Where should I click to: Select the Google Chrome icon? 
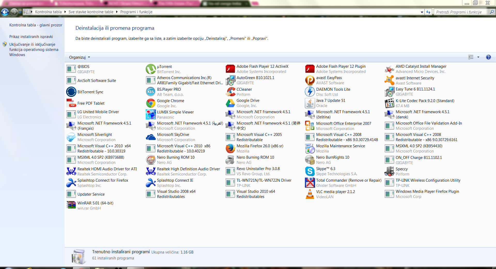click(151, 103)
